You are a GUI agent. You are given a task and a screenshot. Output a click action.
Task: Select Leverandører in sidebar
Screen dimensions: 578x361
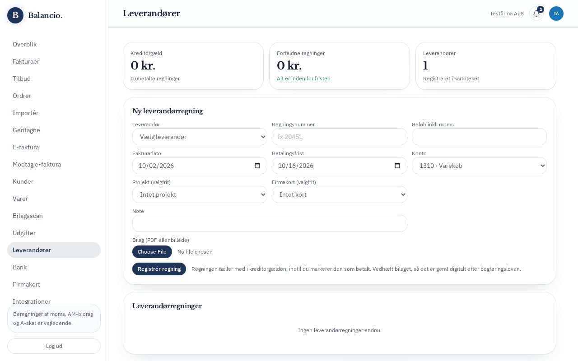[54, 250]
